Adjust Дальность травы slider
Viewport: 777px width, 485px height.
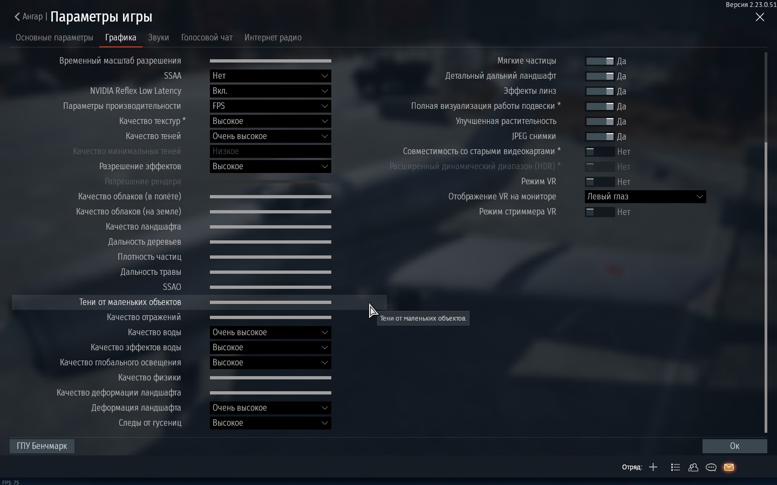coord(270,272)
